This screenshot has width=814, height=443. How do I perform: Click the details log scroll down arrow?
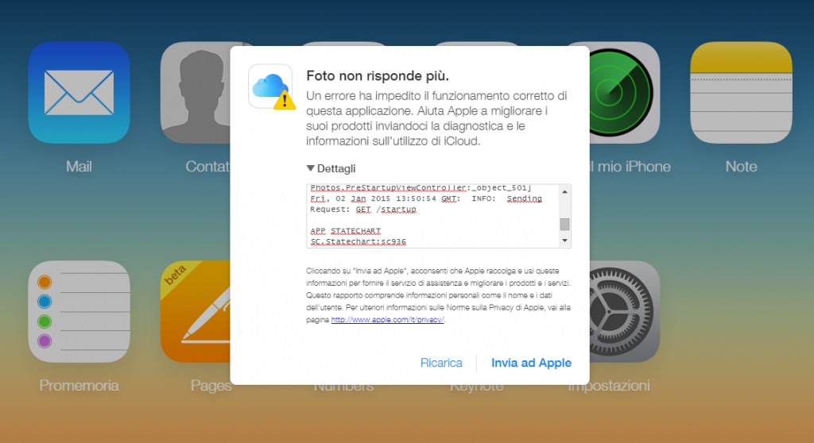coord(565,241)
